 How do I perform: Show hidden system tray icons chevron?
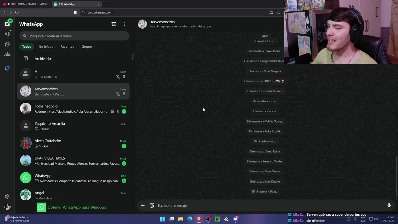[x=342, y=219]
